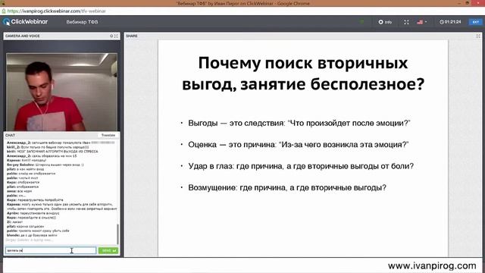Click the ClickWebinar logo
485x273 pixels.
(x=25, y=22)
